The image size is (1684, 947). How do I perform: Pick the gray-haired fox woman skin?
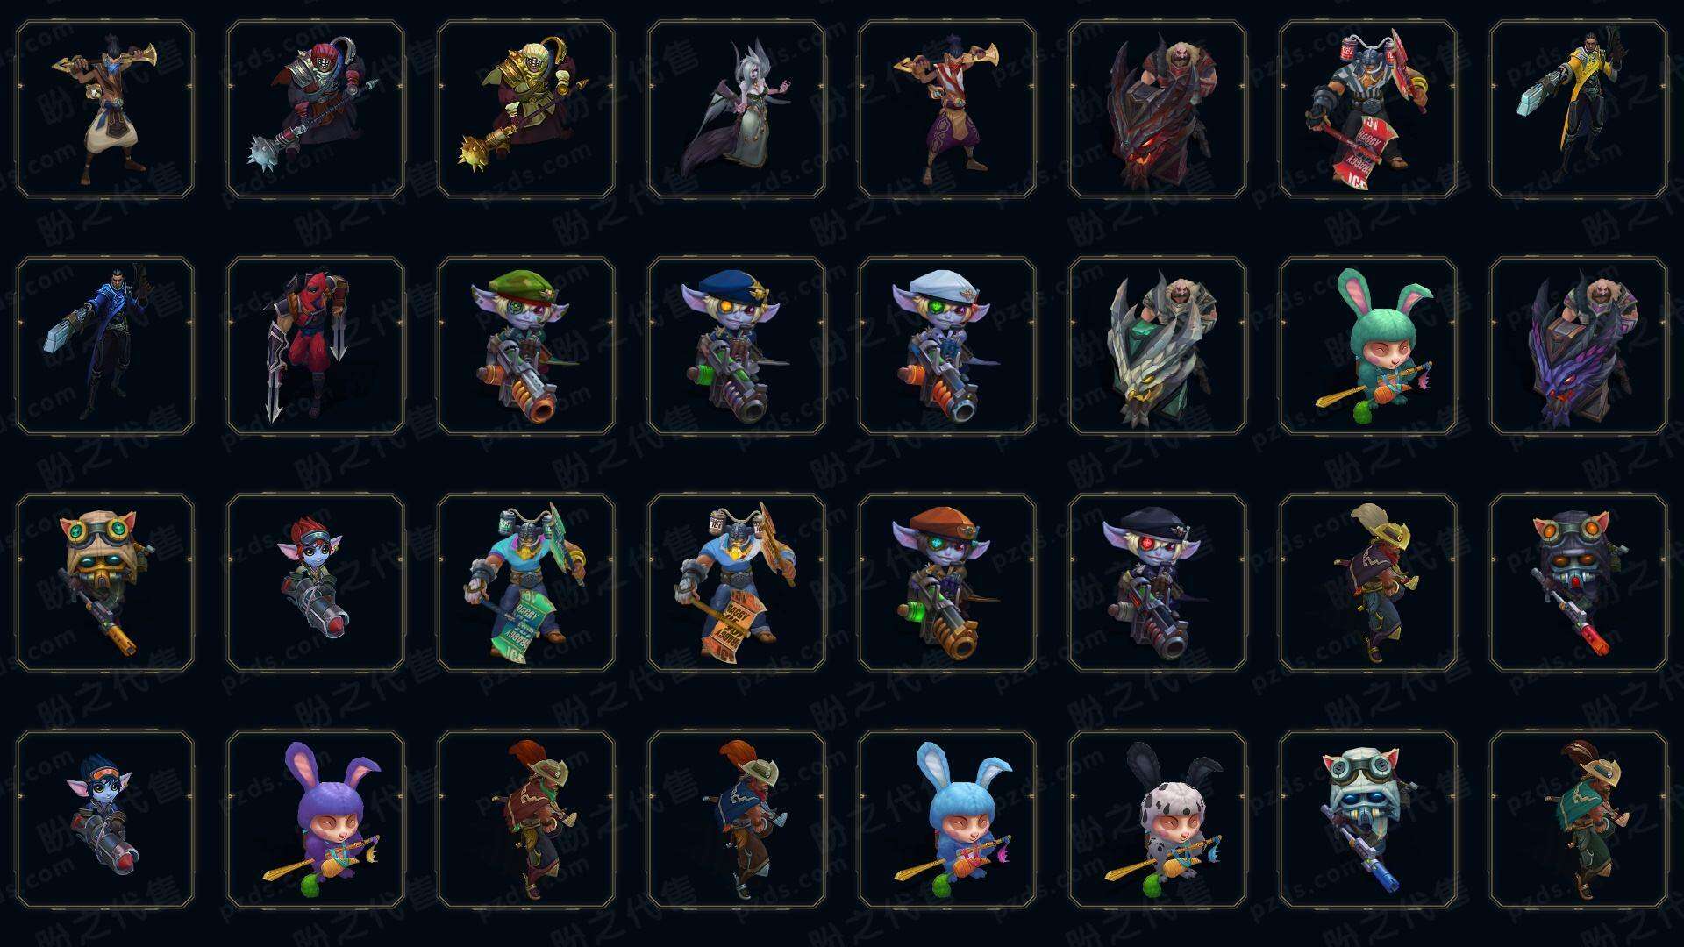pos(737,109)
